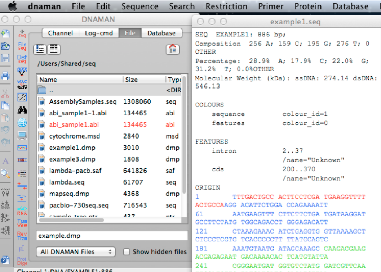
Task: Open the Primer menu
Action: [x=271, y=6]
